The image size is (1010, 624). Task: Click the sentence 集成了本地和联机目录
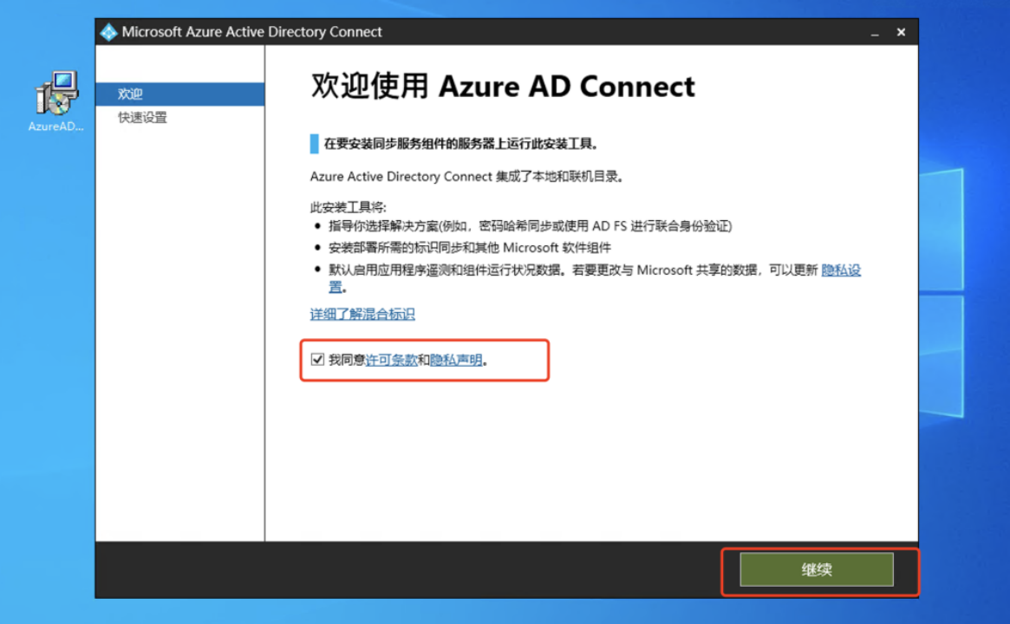pyautogui.click(x=467, y=177)
